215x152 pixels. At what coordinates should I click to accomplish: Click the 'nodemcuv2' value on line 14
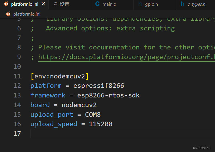pyautogui.click(x=79, y=105)
